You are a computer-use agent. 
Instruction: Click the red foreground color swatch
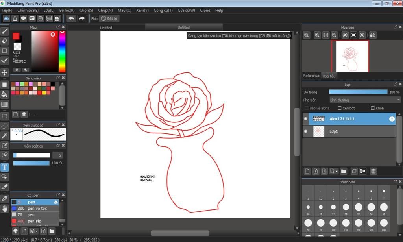[16, 36]
